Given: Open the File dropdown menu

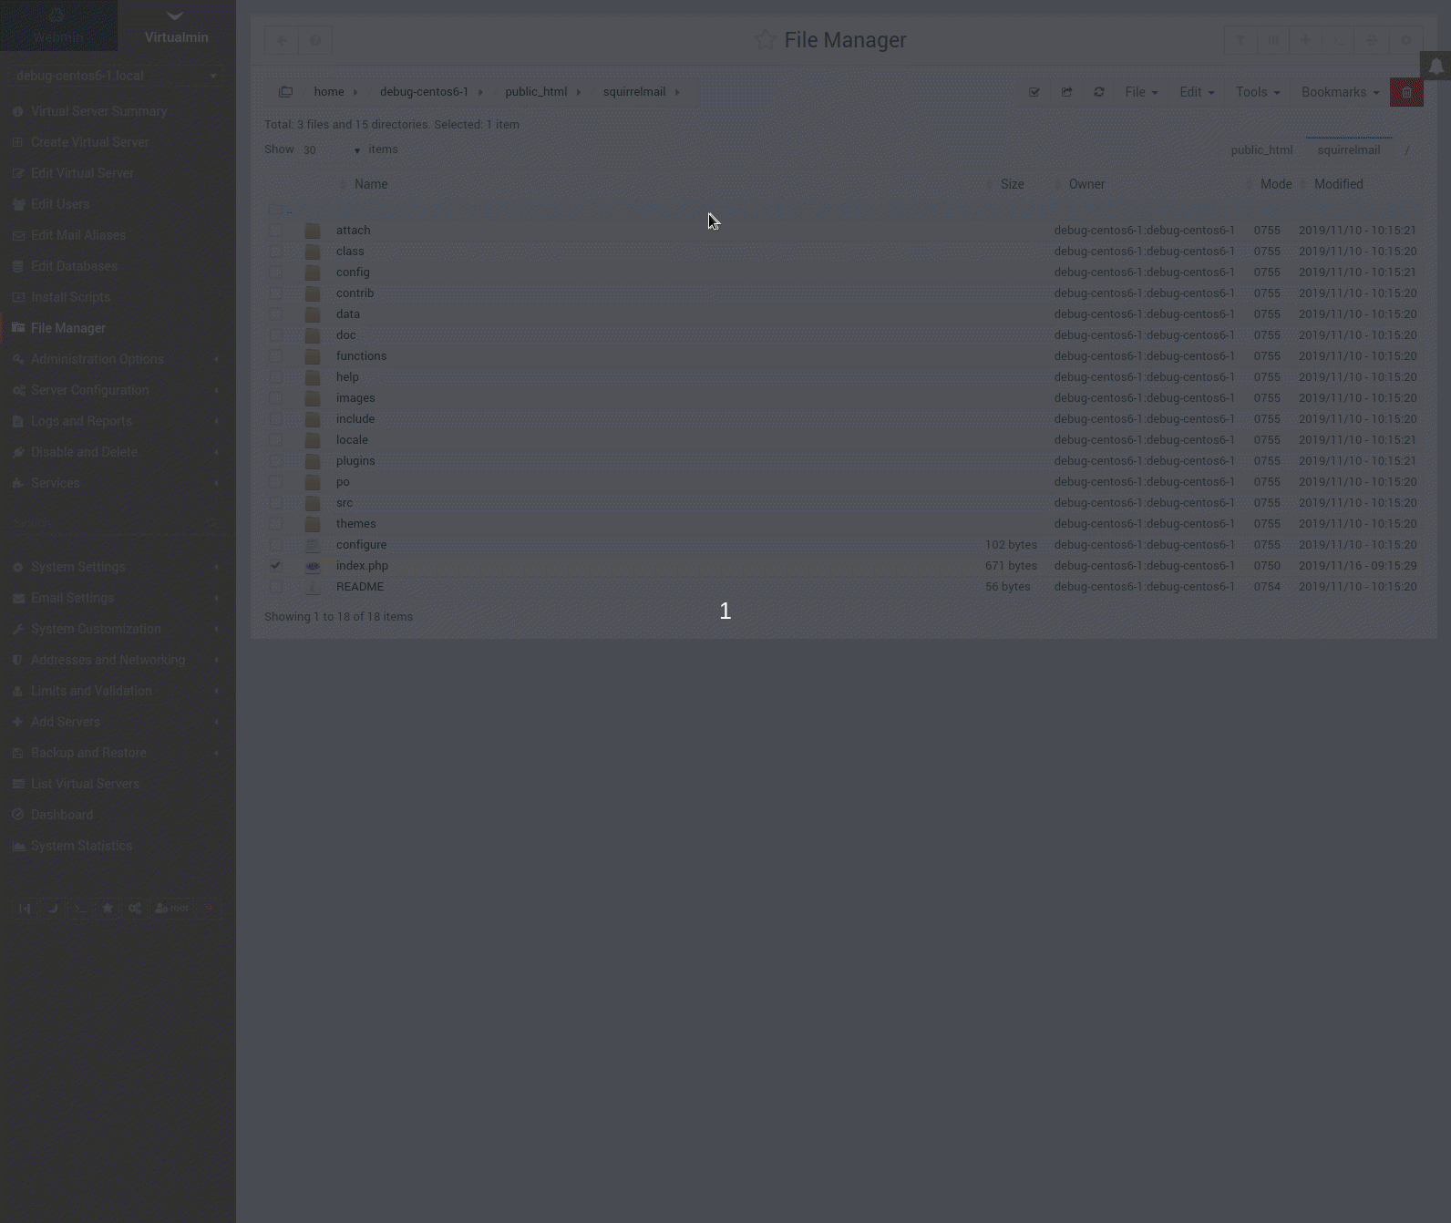Looking at the screenshot, I should 1141,92.
